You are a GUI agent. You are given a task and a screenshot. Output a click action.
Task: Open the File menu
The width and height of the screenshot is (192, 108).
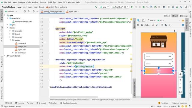[5, 2]
